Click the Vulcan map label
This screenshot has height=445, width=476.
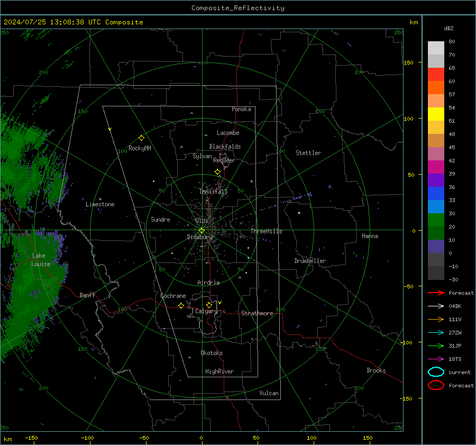[x=269, y=393]
